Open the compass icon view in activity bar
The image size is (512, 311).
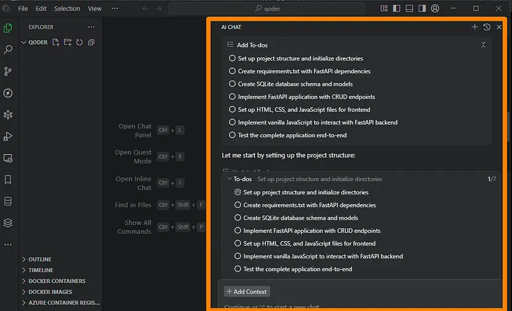point(8,93)
